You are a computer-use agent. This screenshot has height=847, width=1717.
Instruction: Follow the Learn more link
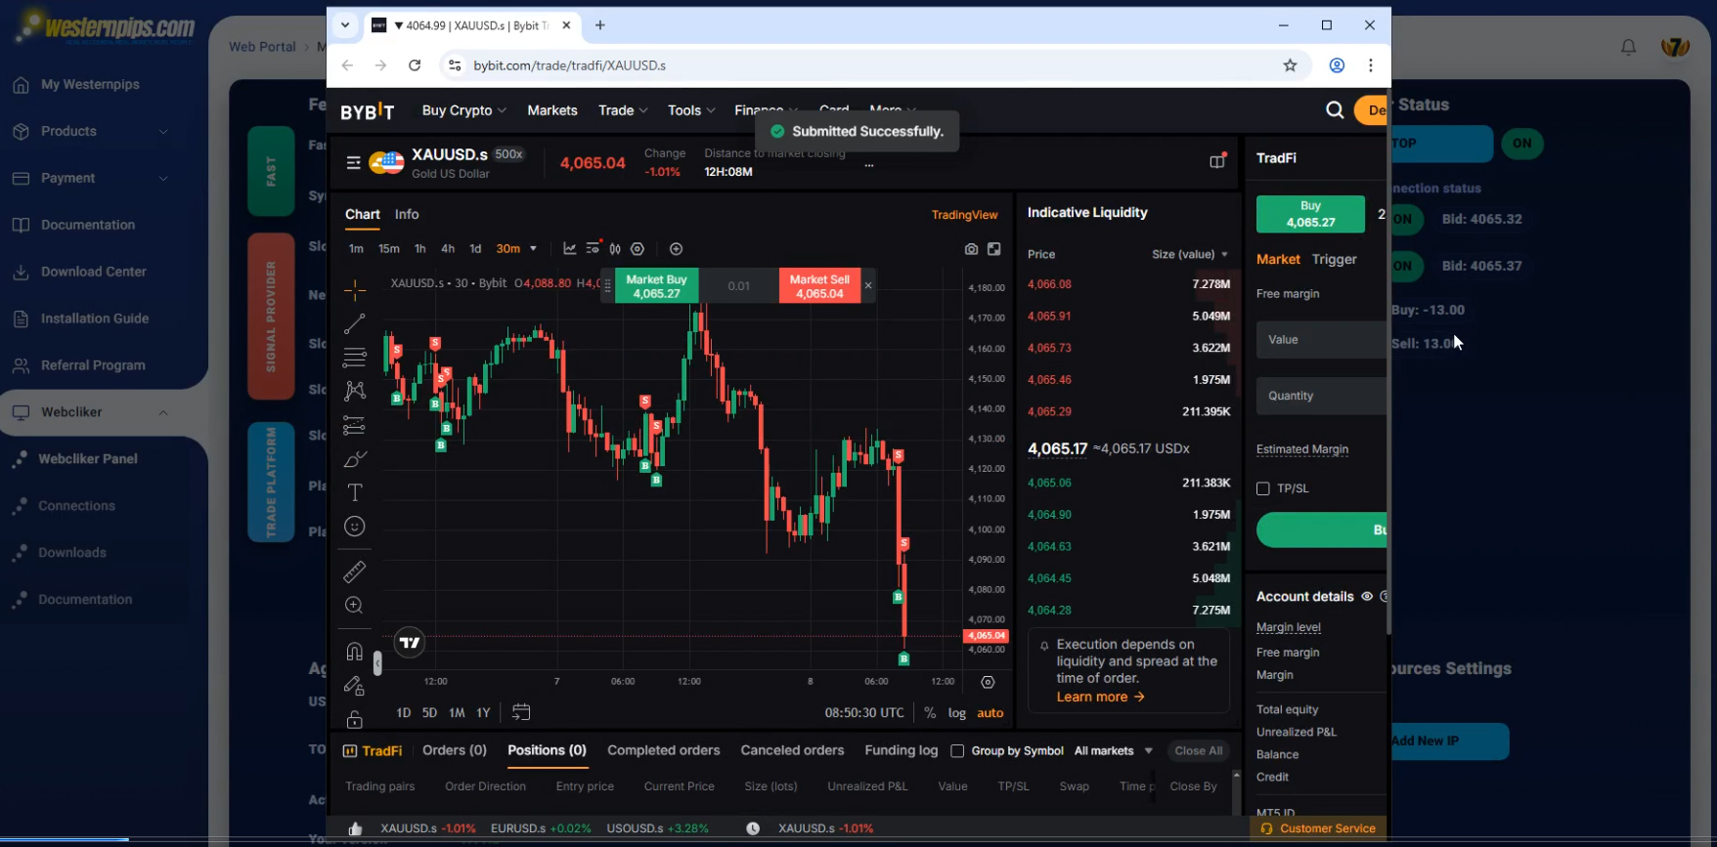pyautogui.click(x=1100, y=697)
